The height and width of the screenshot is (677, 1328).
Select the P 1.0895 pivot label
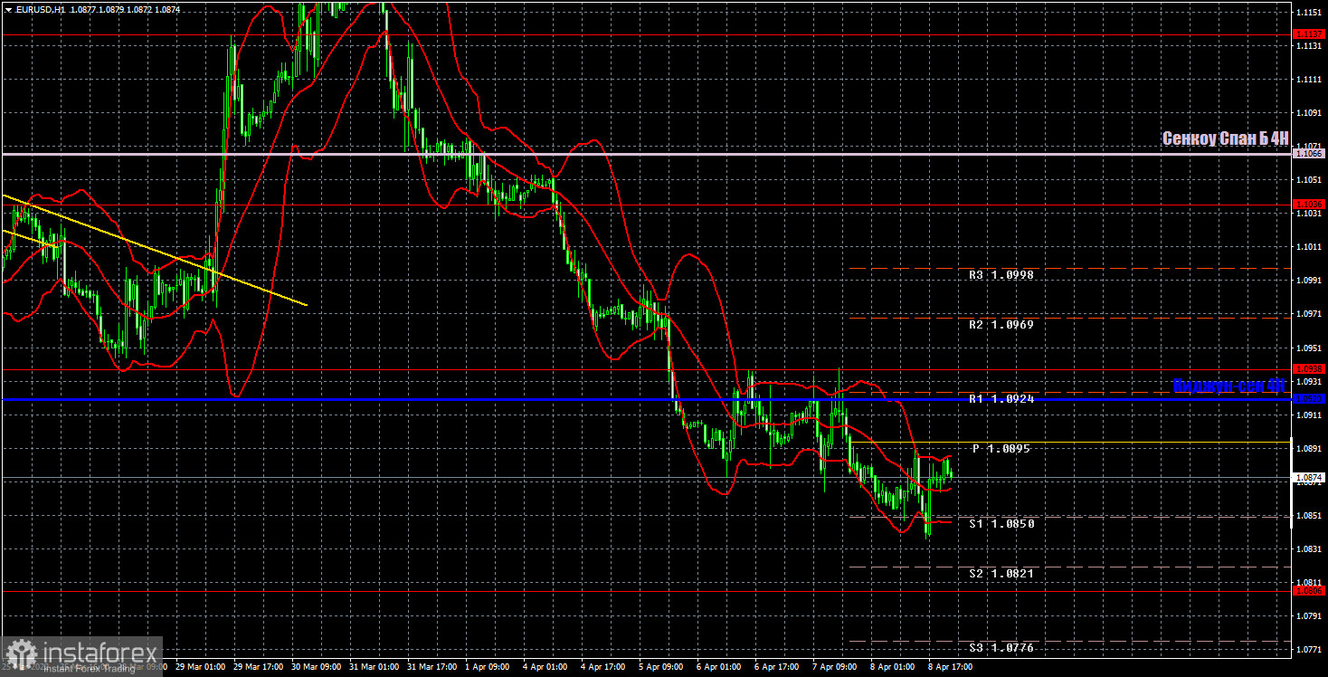[x=1001, y=449]
